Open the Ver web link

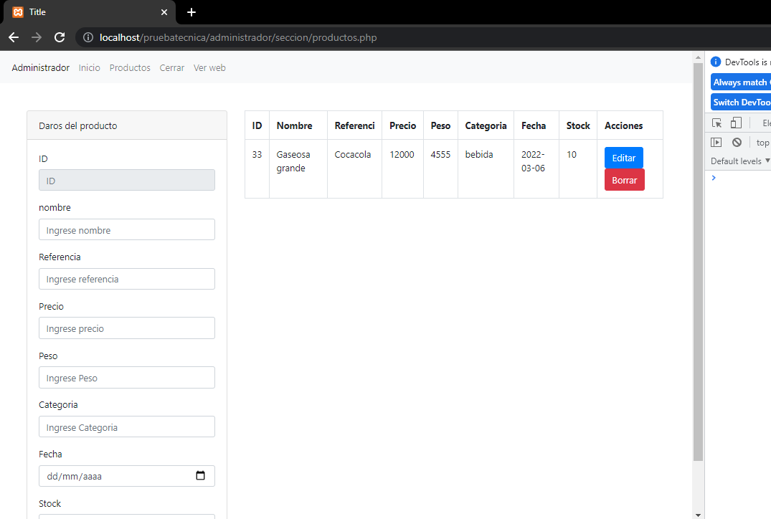(209, 67)
